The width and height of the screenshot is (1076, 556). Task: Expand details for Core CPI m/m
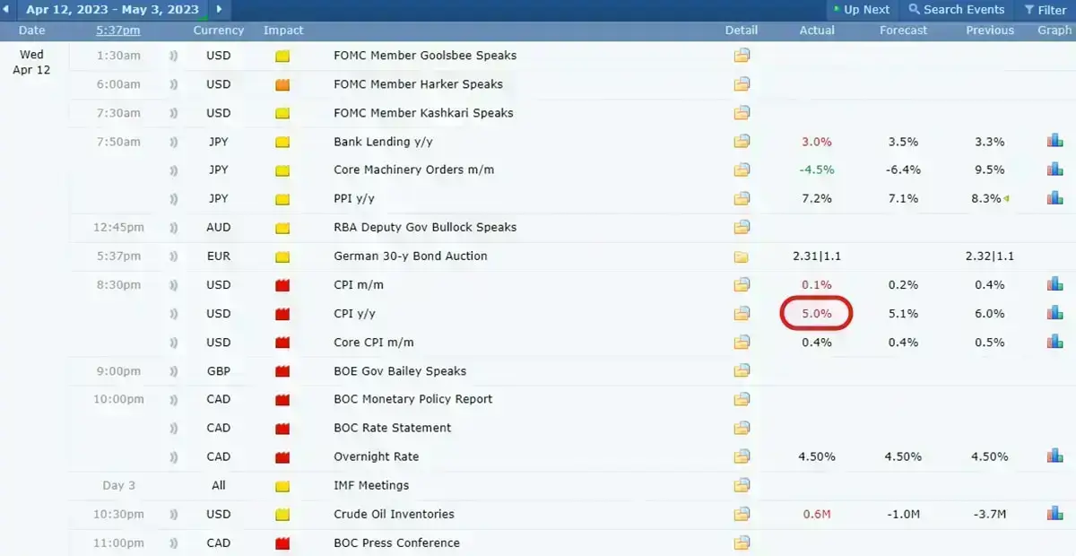[742, 343]
